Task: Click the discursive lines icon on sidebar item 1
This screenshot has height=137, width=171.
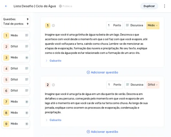Action: pos(27,35)
